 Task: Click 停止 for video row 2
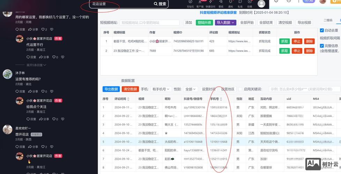(297, 51)
